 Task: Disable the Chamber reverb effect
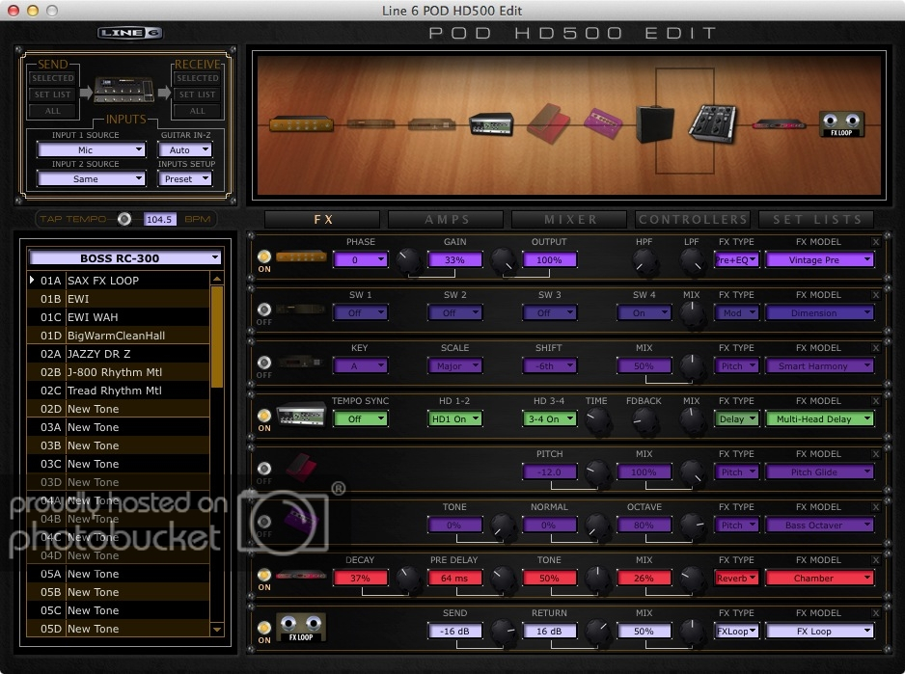tap(263, 575)
